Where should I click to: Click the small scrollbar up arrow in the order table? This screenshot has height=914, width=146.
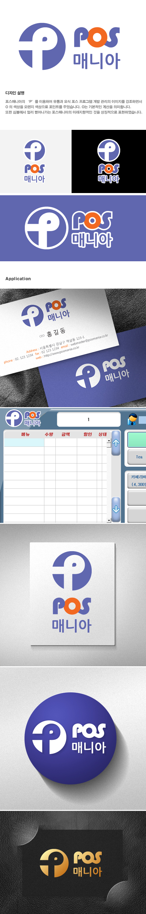(x=109, y=441)
